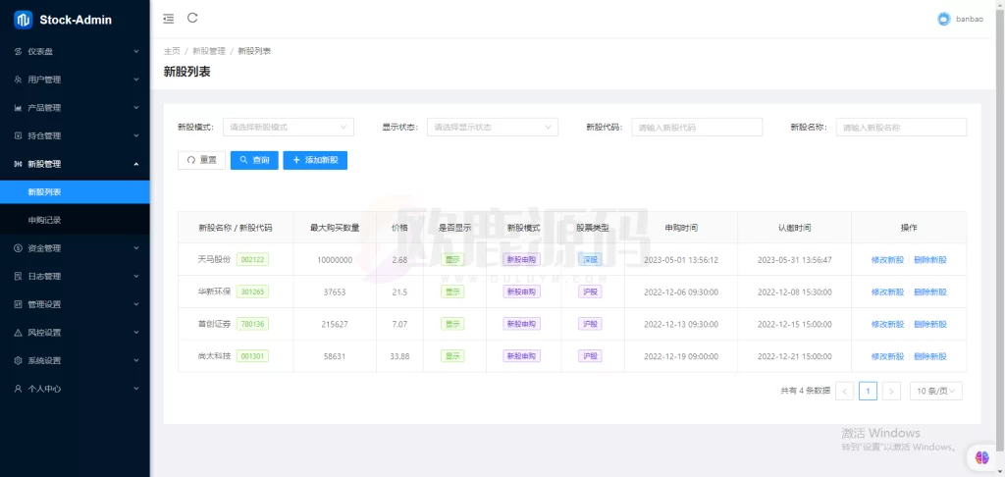
Task: Expand the 资金管理 menu chevron
Action: (x=135, y=248)
